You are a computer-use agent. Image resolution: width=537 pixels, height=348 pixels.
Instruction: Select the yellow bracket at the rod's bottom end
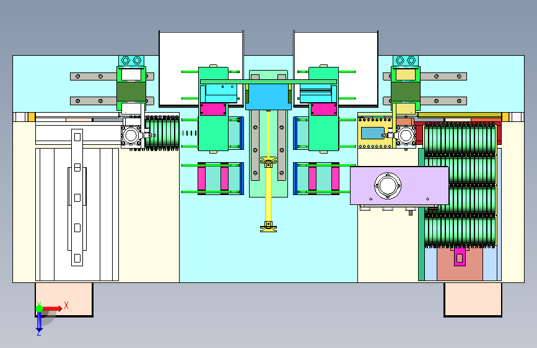[x=269, y=227]
